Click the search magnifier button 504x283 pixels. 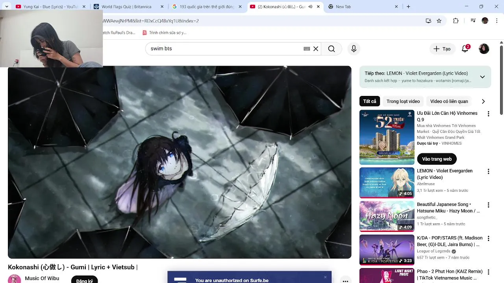click(332, 49)
